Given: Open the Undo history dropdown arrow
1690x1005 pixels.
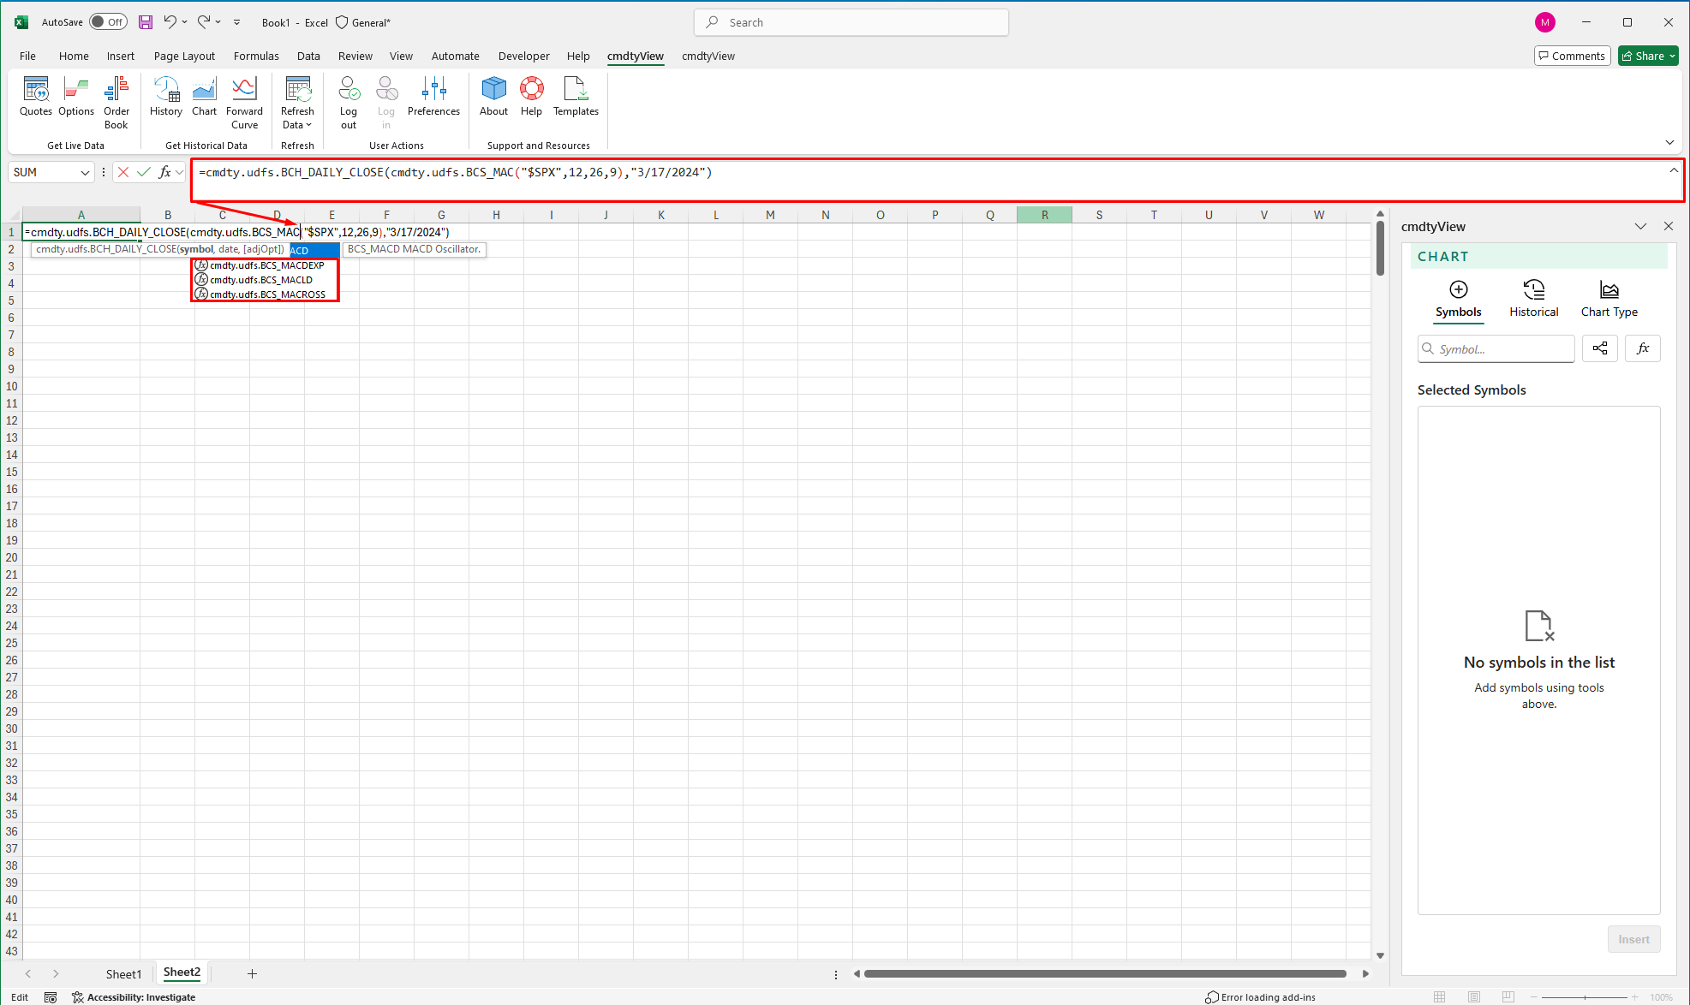Looking at the screenshot, I should (x=184, y=22).
